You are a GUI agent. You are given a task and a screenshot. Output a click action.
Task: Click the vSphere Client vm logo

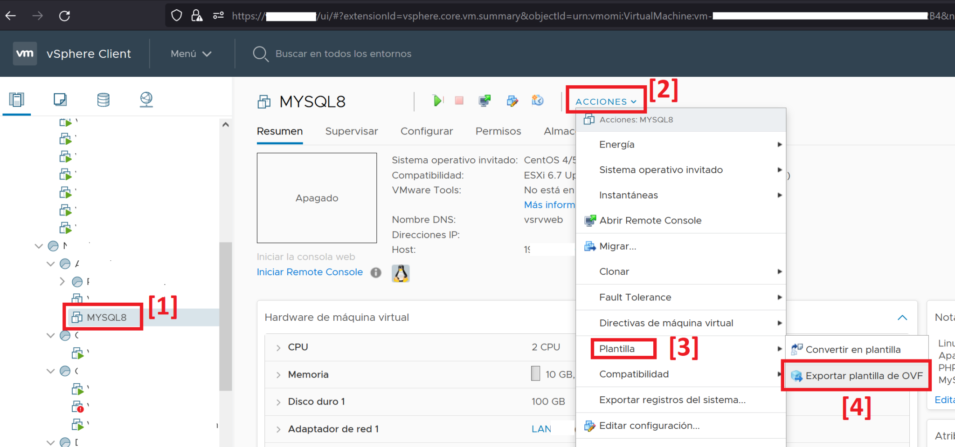click(x=25, y=53)
